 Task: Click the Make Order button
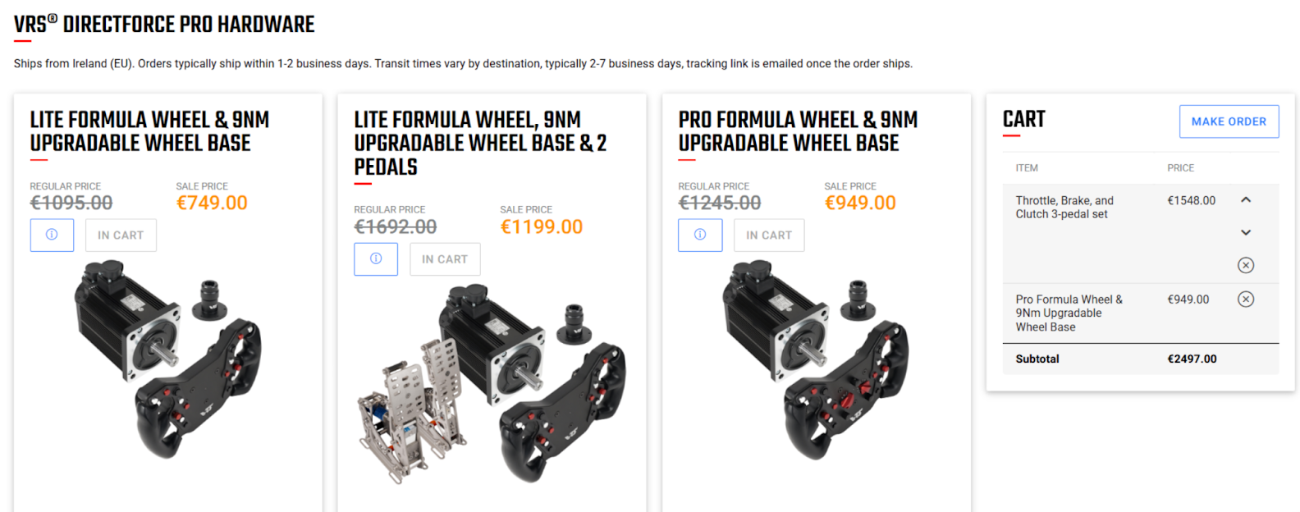[x=1229, y=121]
